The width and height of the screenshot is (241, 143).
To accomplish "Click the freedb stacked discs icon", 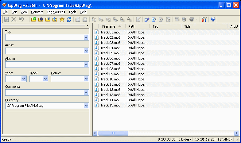I will (177, 19).
